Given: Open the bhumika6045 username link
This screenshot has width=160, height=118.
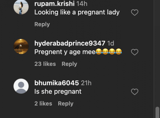Looking at the screenshot, I should click(57, 83).
